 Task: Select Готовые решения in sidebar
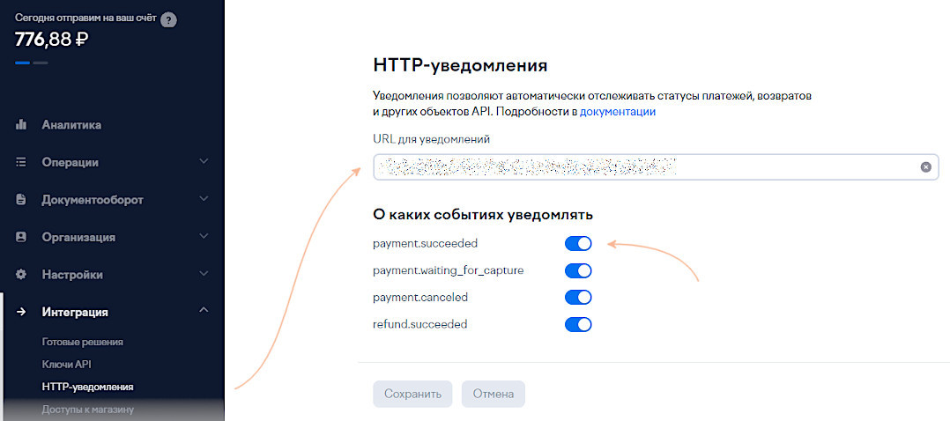pos(83,342)
